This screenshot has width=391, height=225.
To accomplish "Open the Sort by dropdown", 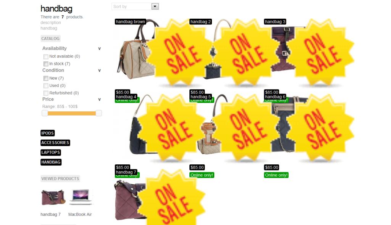I will 135,6.
